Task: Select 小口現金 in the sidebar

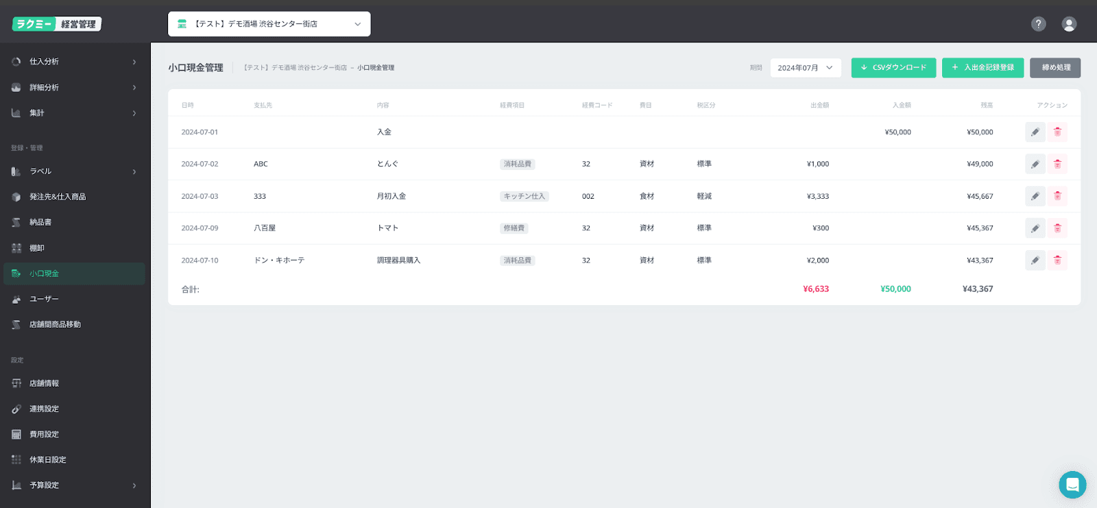Action: pyautogui.click(x=74, y=274)
